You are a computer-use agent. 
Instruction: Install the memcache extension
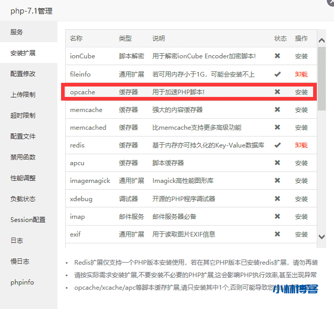point(301,110)
